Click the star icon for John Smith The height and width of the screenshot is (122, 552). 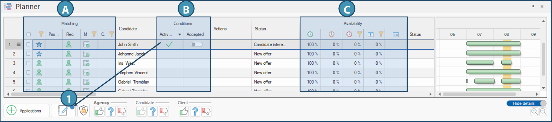39,44
